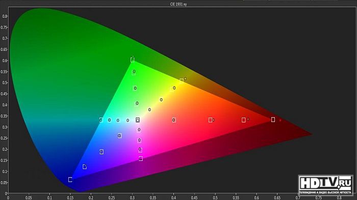Click the 0.8 label on the y axis
This screenshot has height=200, width=357.
[5, 16]
